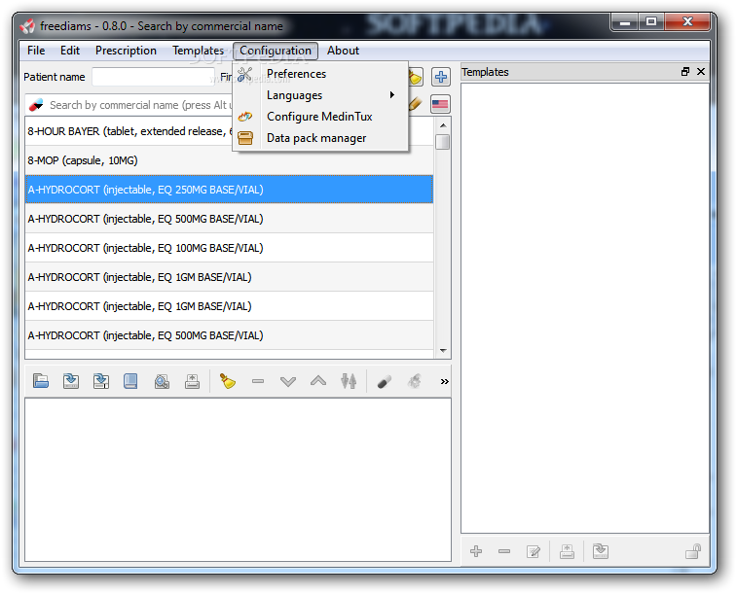Clear prescription with the broom icon
The width and height of the screenshot is (737, 594).
(x=228, y=381)
